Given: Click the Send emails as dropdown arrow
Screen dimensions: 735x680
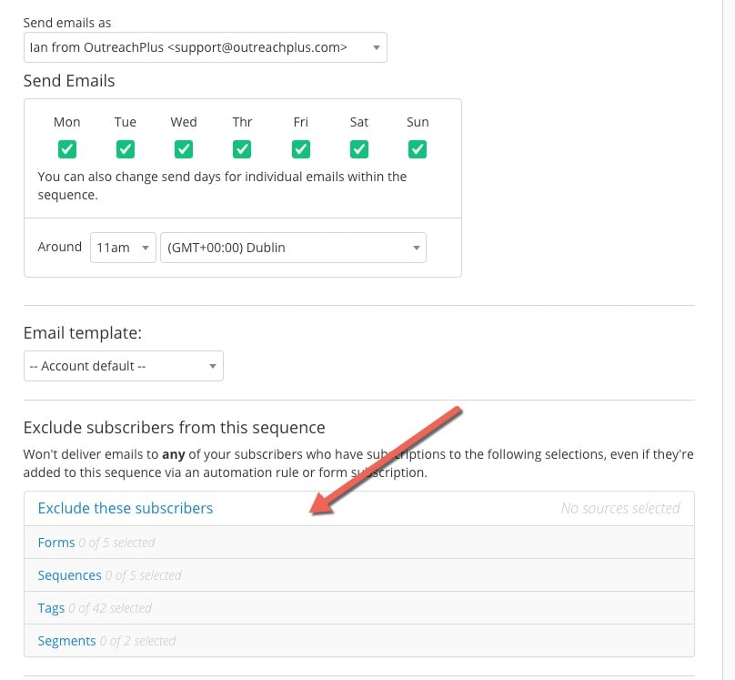Looking at the screenshot, I should click(x=376, y=47).
